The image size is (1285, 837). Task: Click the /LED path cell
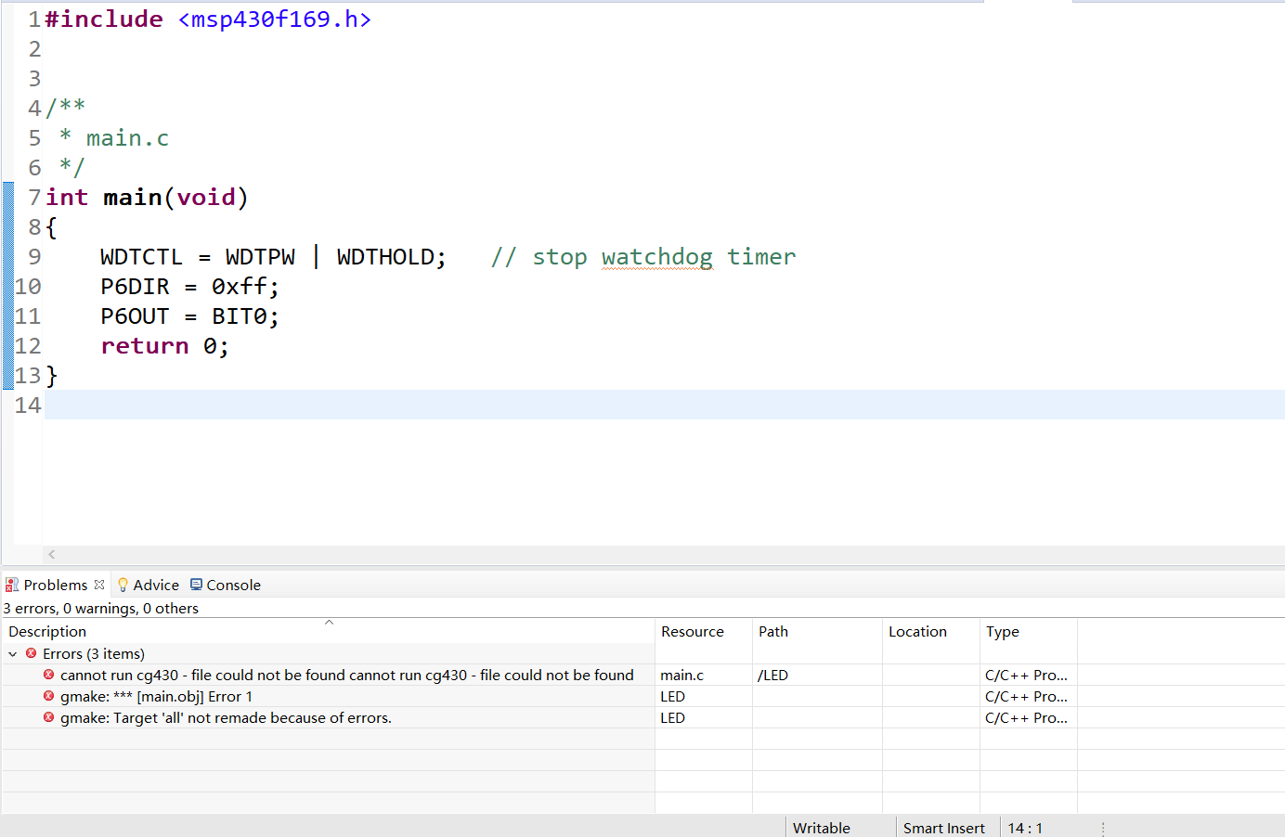point(772,676)
